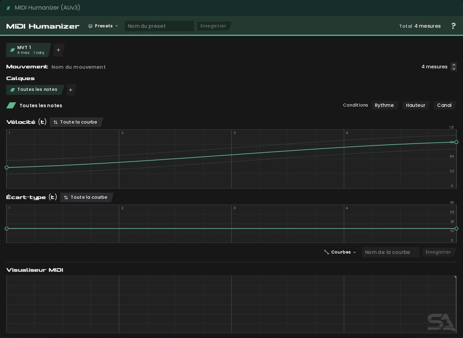Click Toute la courbe for Écart-type
463x338 pixels.
click(86, 197)
